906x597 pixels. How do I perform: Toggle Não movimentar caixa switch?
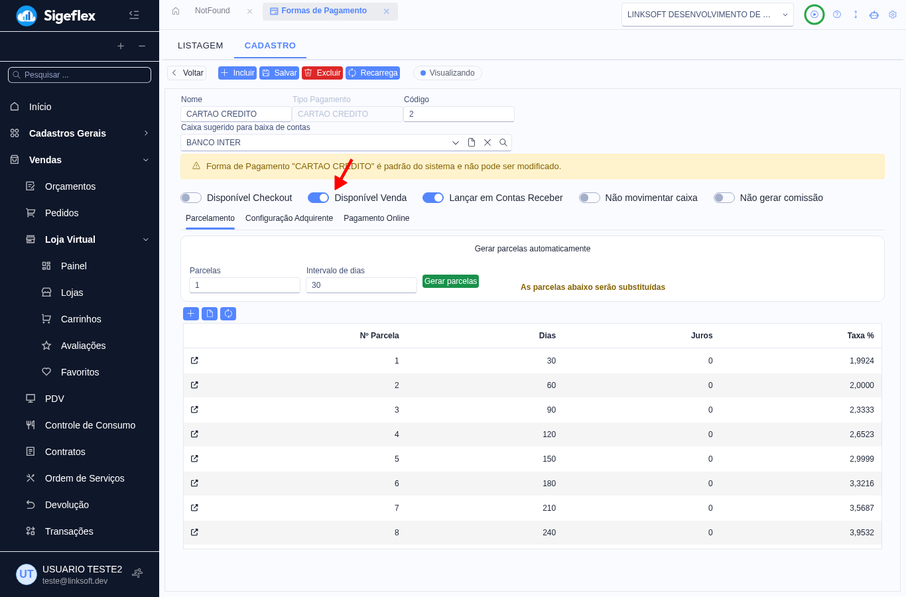(x=590, y=198)
